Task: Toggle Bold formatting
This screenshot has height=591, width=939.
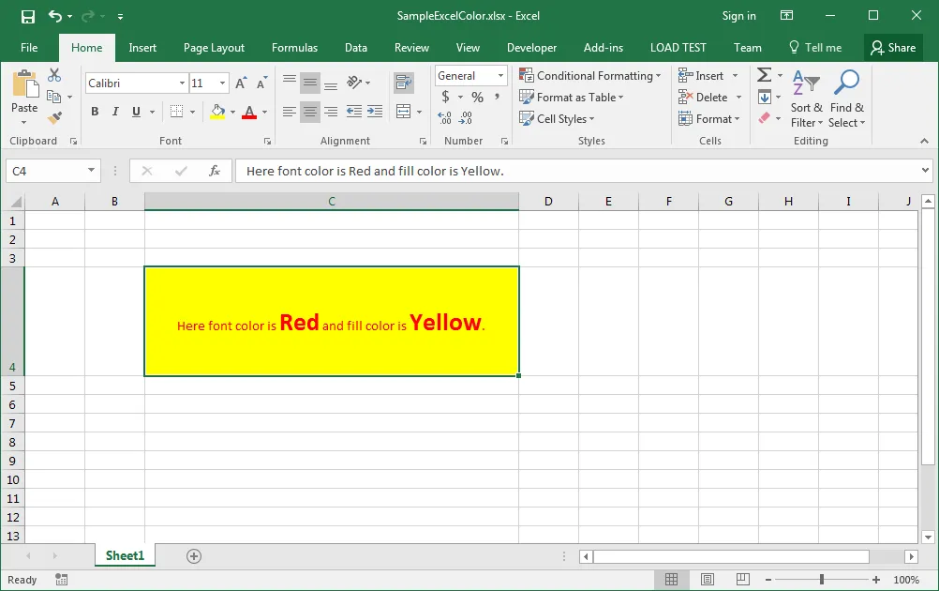Action: click(x=95, y=112)
